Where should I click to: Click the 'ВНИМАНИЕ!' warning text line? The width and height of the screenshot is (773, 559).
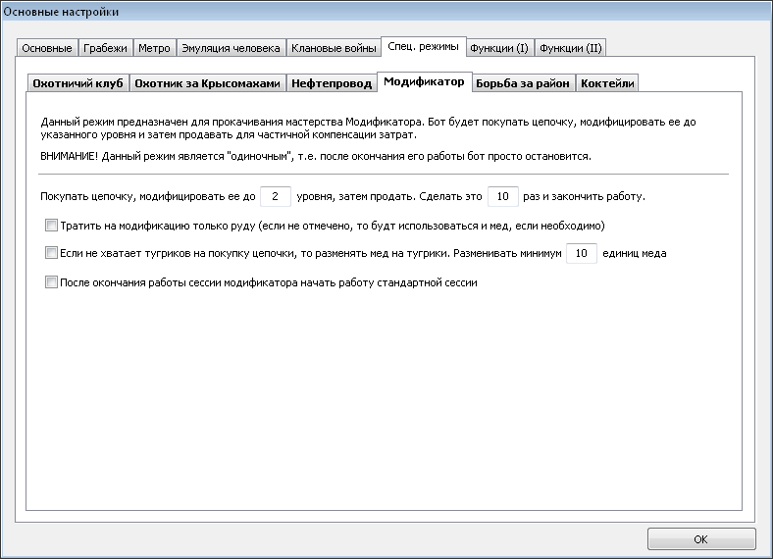[316, 156]
